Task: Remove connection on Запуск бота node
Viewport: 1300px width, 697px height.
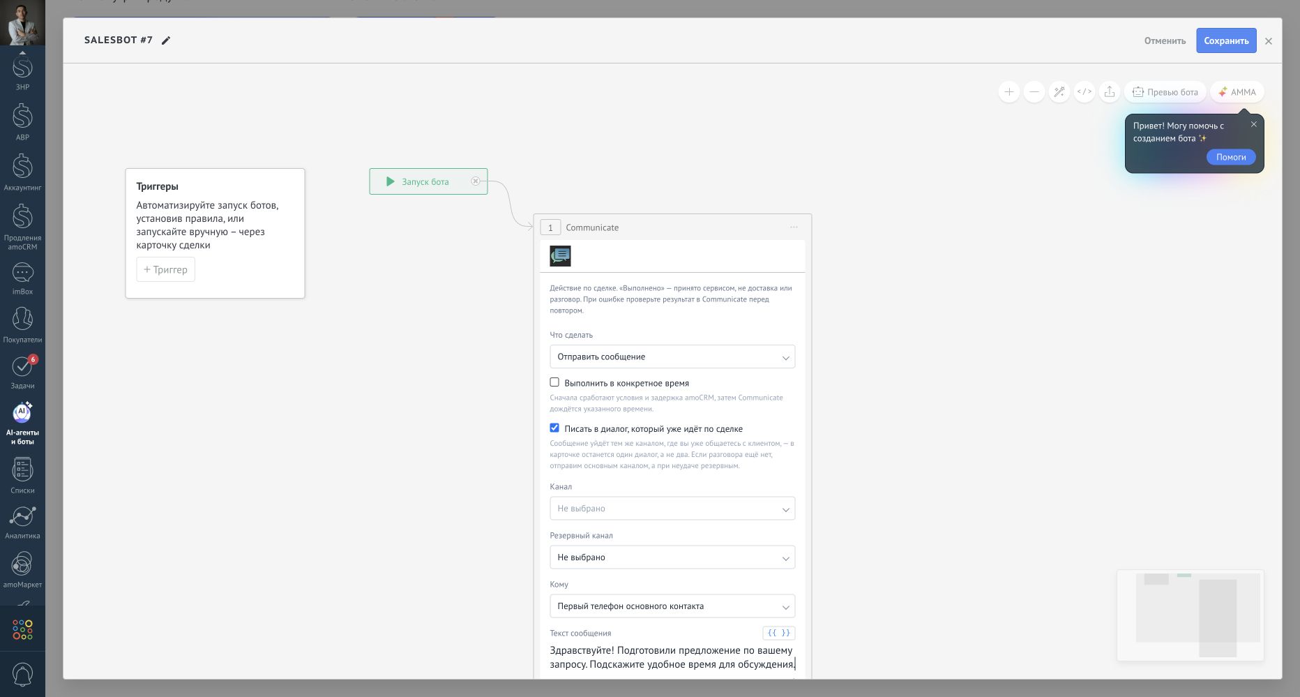Action: click(476, 181)
